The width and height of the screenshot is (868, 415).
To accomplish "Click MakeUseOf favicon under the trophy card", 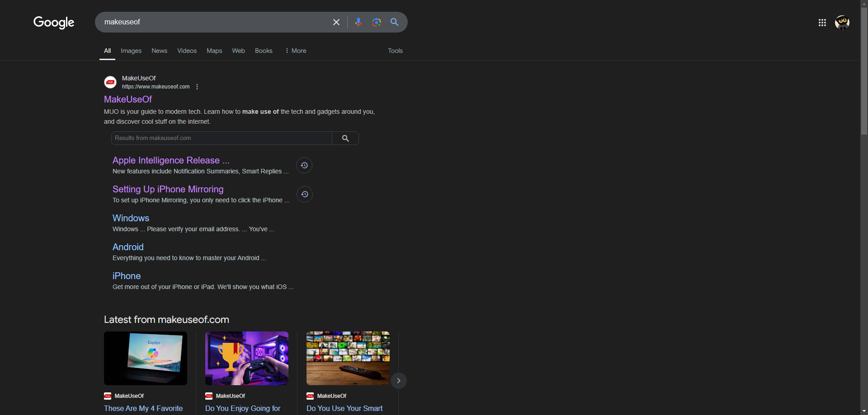I will pos(209,396).
